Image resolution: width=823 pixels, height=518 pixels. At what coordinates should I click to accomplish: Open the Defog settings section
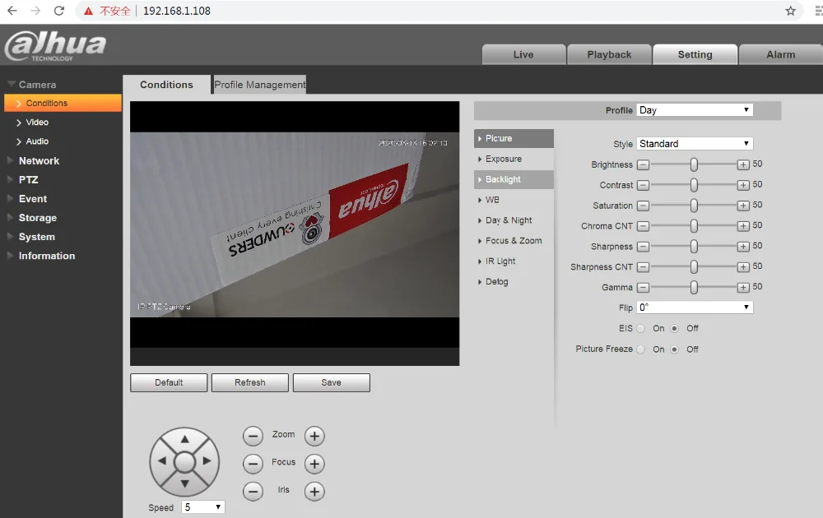click(x=514, y=281)
